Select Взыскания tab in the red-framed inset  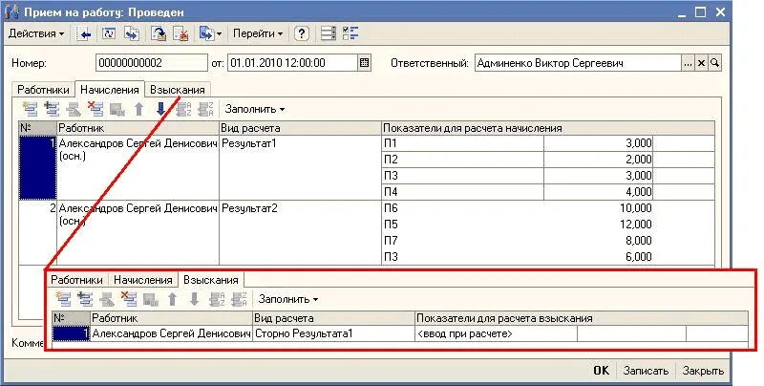pos(211,280)
